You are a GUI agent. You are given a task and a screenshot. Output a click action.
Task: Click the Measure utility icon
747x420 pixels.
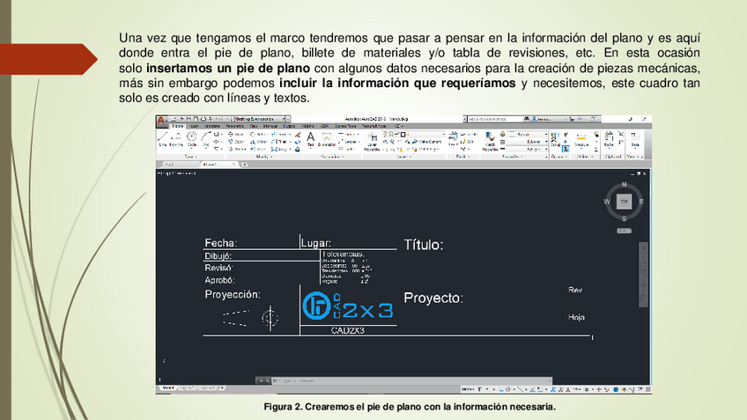tap(581, 140)
